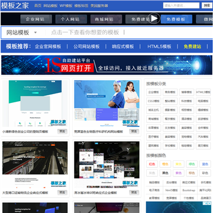Filter templates by 彩色 option
The width and height of the screenshot is (213, 213).
pos(205,173)
